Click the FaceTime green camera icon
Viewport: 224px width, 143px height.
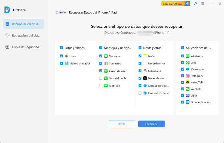click(x=106, y=86)
